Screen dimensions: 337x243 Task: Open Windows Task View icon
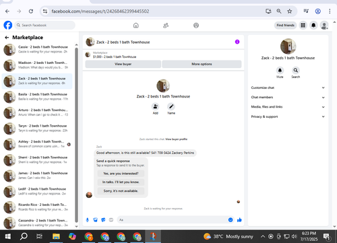(x=39, y=236)
